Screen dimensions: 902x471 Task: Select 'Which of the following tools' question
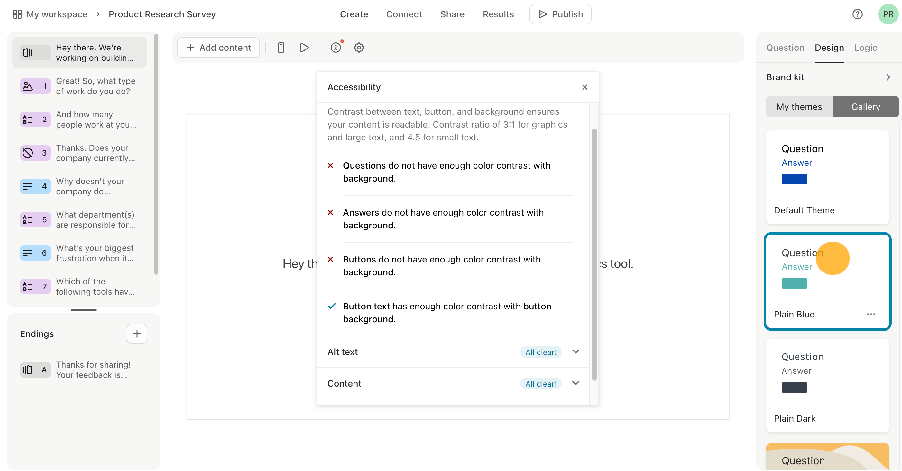[x=80, y=286]
